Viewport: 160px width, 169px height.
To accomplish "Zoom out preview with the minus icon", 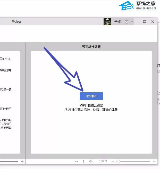I will pos(113,161).
